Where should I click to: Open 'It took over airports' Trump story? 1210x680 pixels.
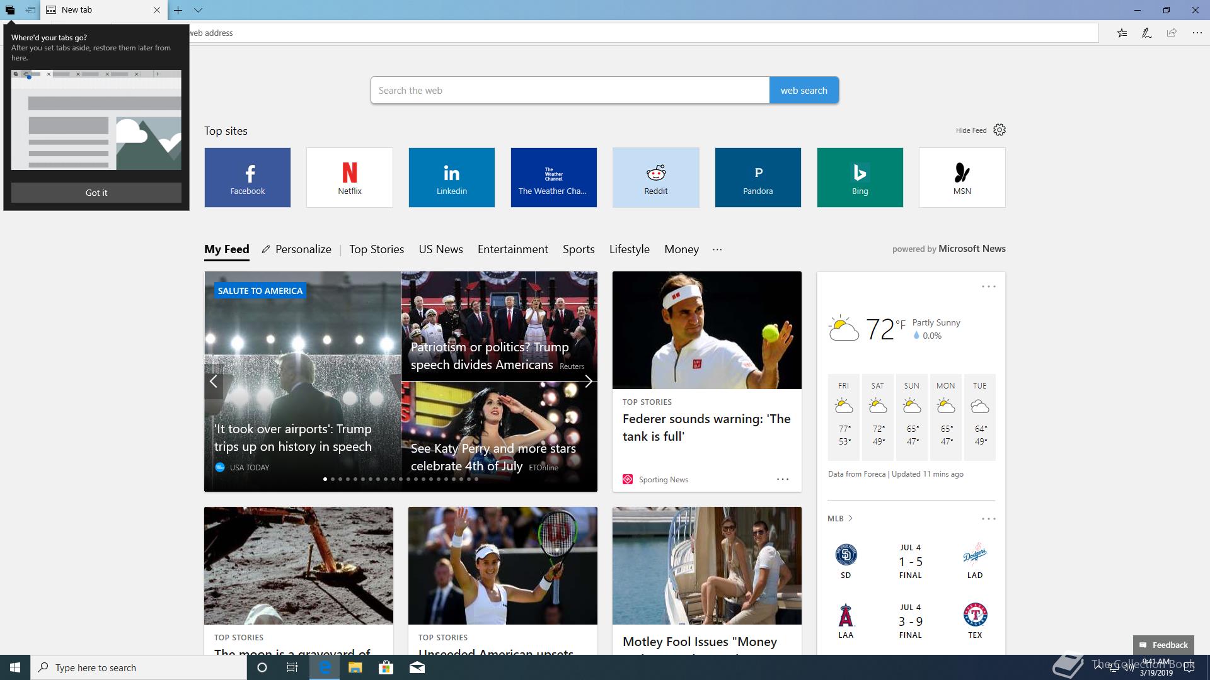(x=302, y=382)
